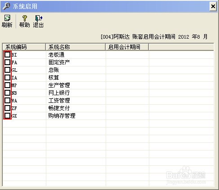Close the 系统启用 window

[x=213, y=6]
